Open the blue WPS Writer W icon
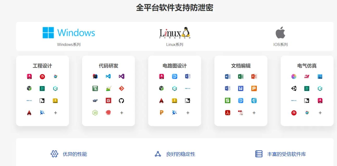Image resolution: width=337 pixels, height=166 pixels. [241, 88]
